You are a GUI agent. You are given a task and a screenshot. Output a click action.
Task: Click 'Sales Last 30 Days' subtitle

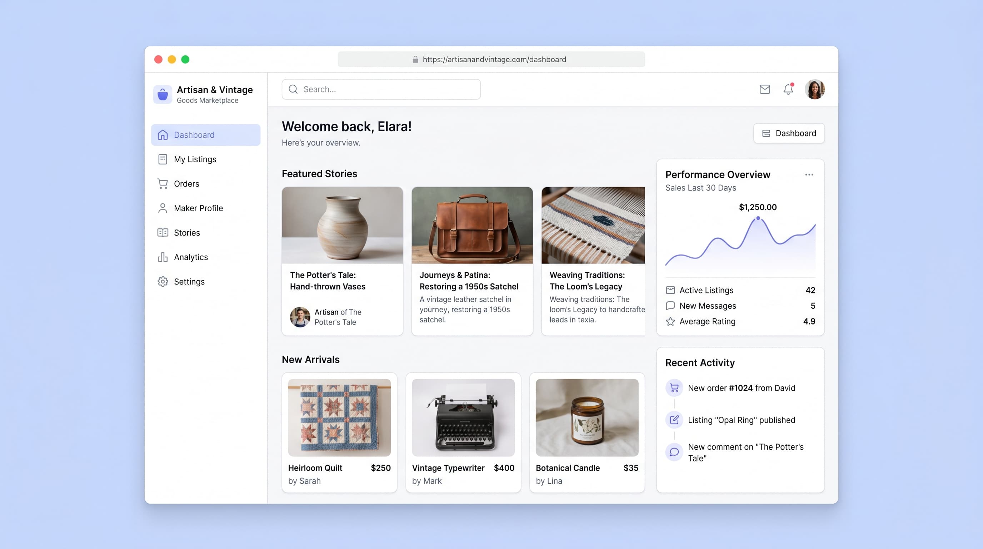pyautogui.click(x=700, y=188)
